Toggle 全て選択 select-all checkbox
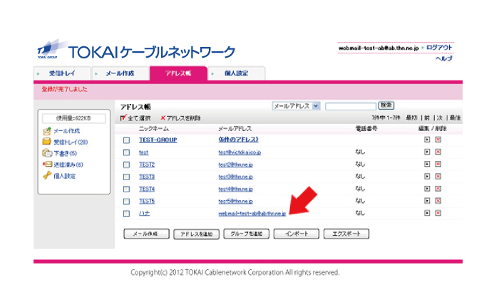The width and height of the screenshot is (499, 287). point(123,118)
